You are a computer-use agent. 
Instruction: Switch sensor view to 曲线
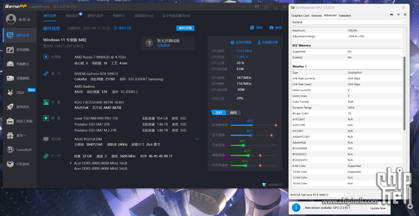233,112
